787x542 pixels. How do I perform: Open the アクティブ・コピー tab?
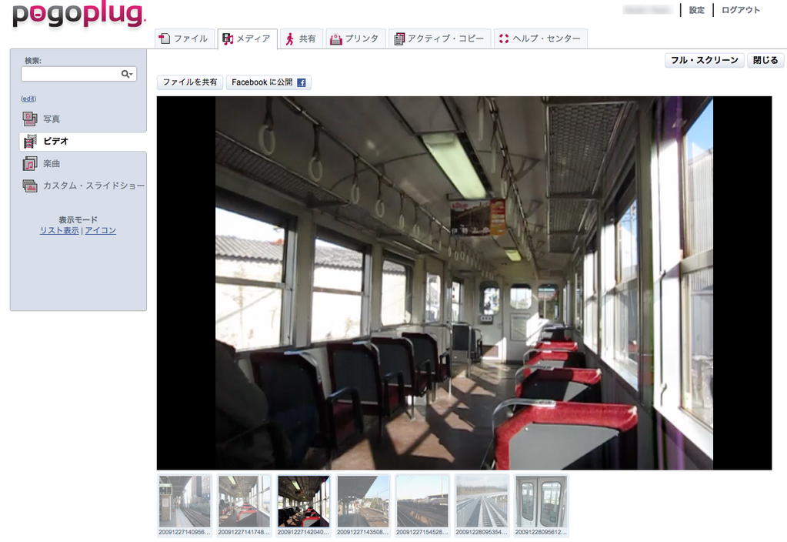pyautogui.click(x=439, y=38)
